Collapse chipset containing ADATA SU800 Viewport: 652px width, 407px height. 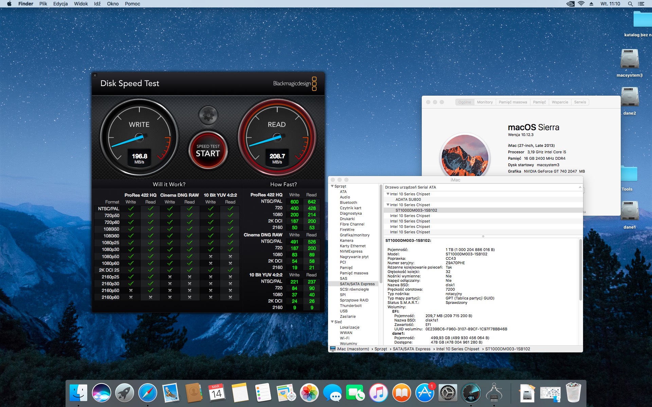(x=388, y=194)
